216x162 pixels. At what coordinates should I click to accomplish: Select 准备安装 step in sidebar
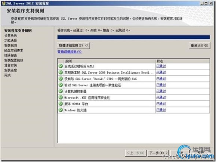click(x=10, y=65)
